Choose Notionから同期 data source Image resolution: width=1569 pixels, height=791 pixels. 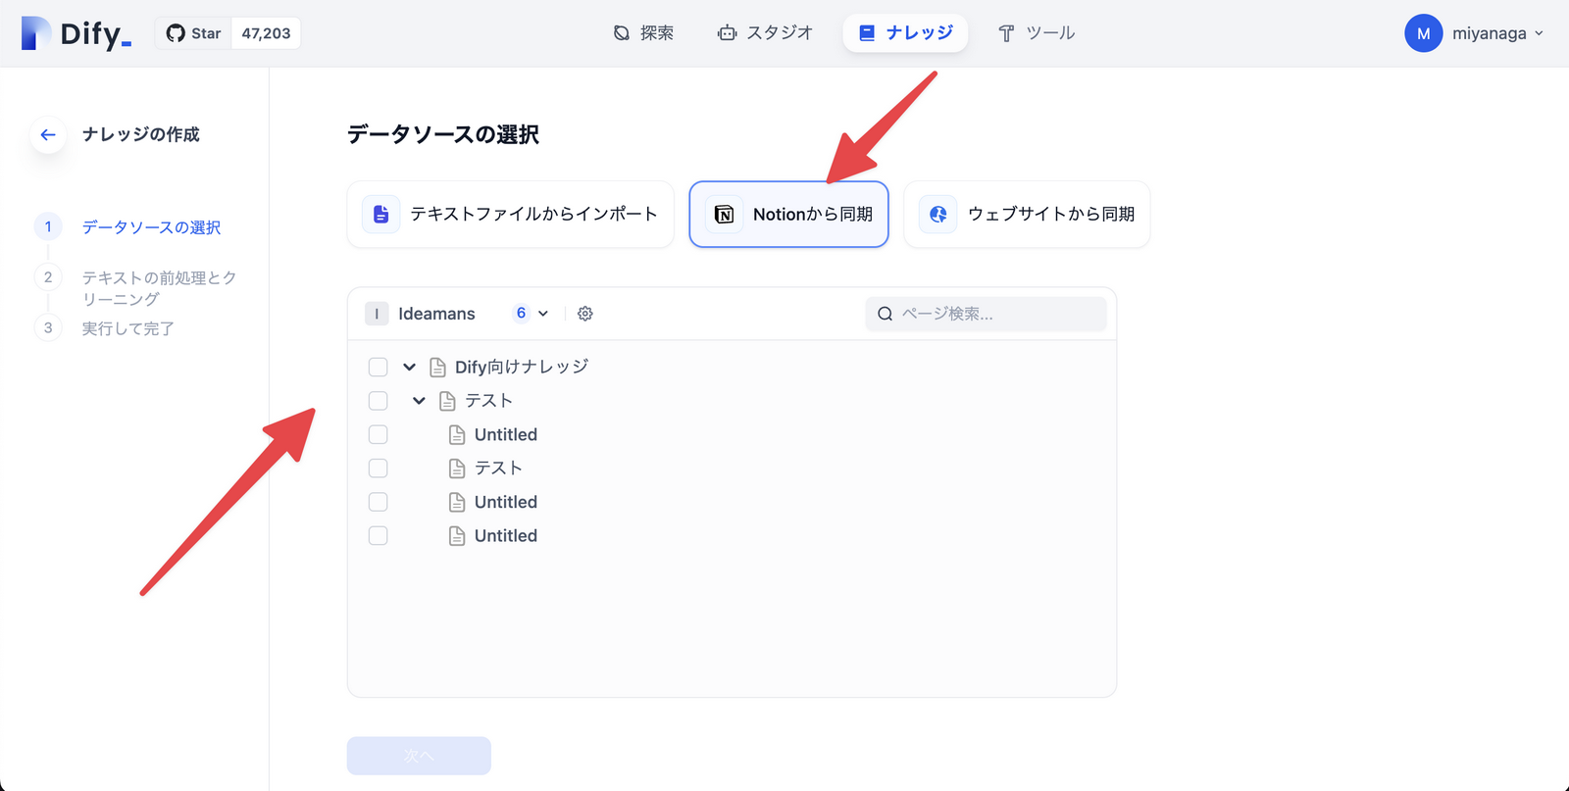788,214
